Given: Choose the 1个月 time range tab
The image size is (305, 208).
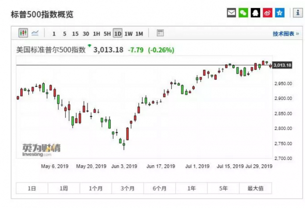Looking at the screenshot, I should [96, 188].
